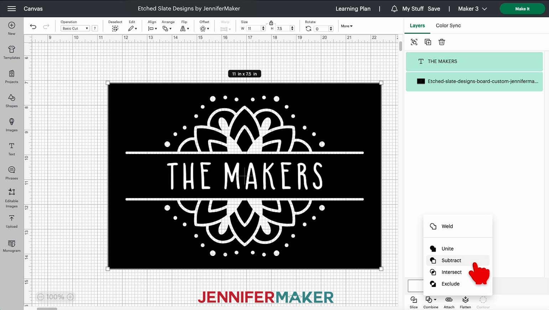
Task: Duplicate the selected layers
Action: (428, 42)
